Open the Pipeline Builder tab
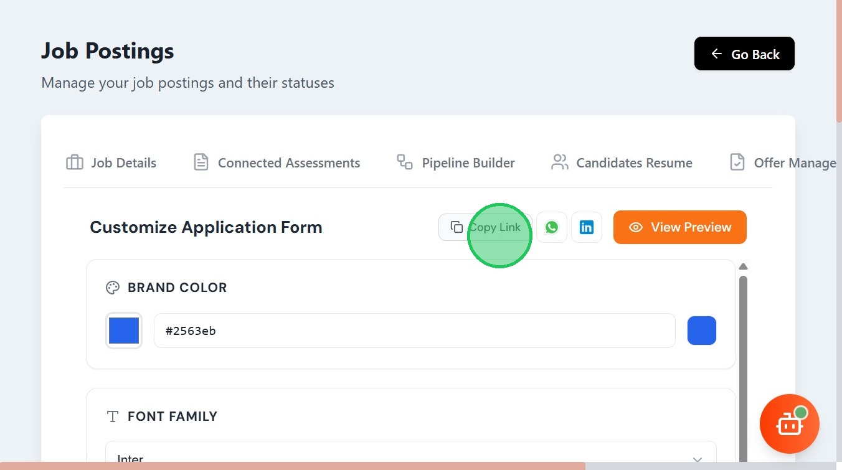The image size is (842, 470). pos(456,163)
